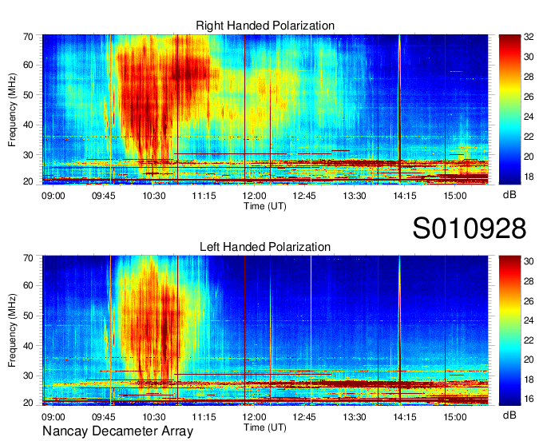This screenshot has width=543, height=441.
Task: Click the "24" value on the Right Handed colorbar
Action: (529, 117)
